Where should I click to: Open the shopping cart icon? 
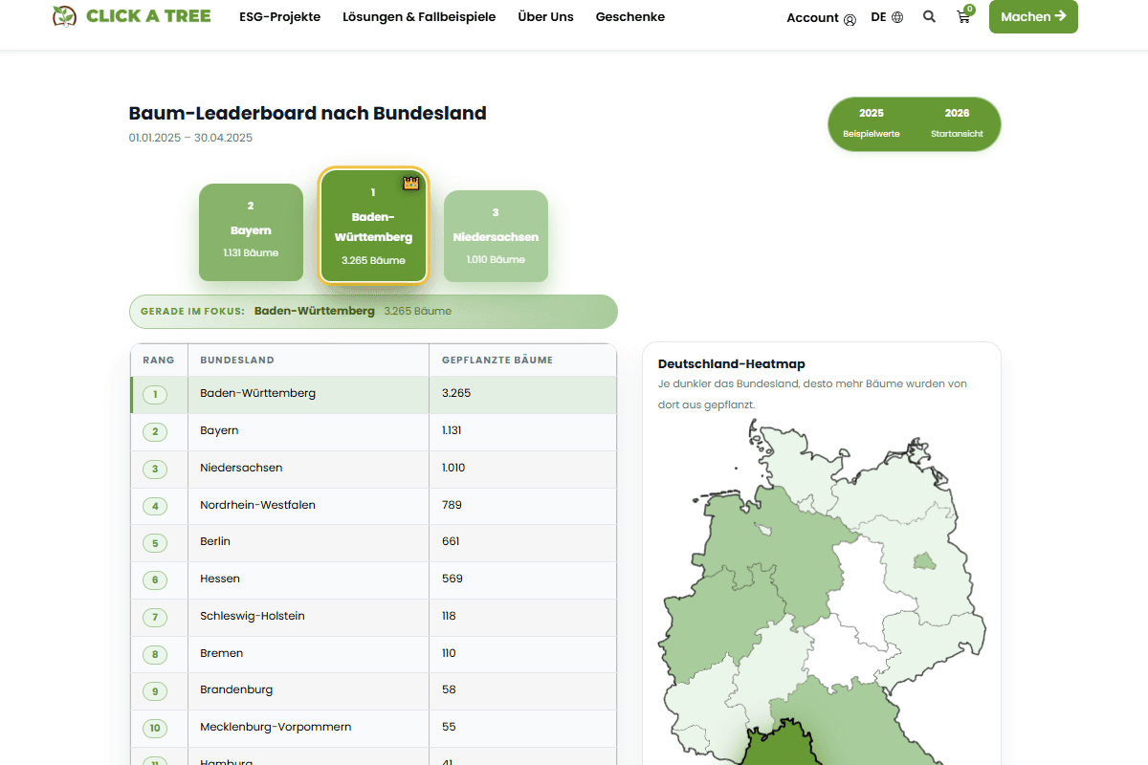tap(962, 16)
